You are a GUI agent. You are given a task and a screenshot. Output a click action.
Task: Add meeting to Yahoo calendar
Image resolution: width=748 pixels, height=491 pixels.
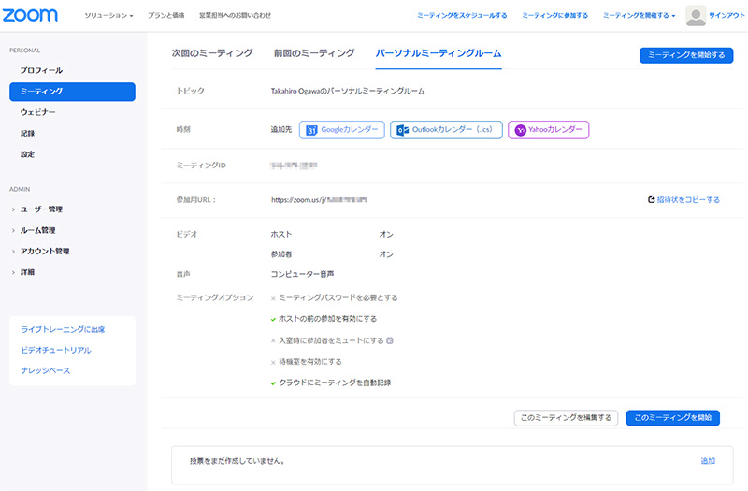pyautogui.click(x=548, y=130)
